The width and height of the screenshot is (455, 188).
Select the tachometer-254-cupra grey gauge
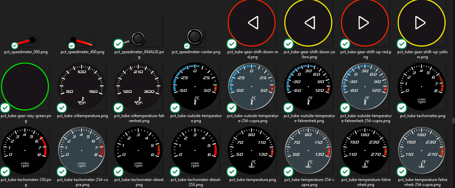coord(82,150)
